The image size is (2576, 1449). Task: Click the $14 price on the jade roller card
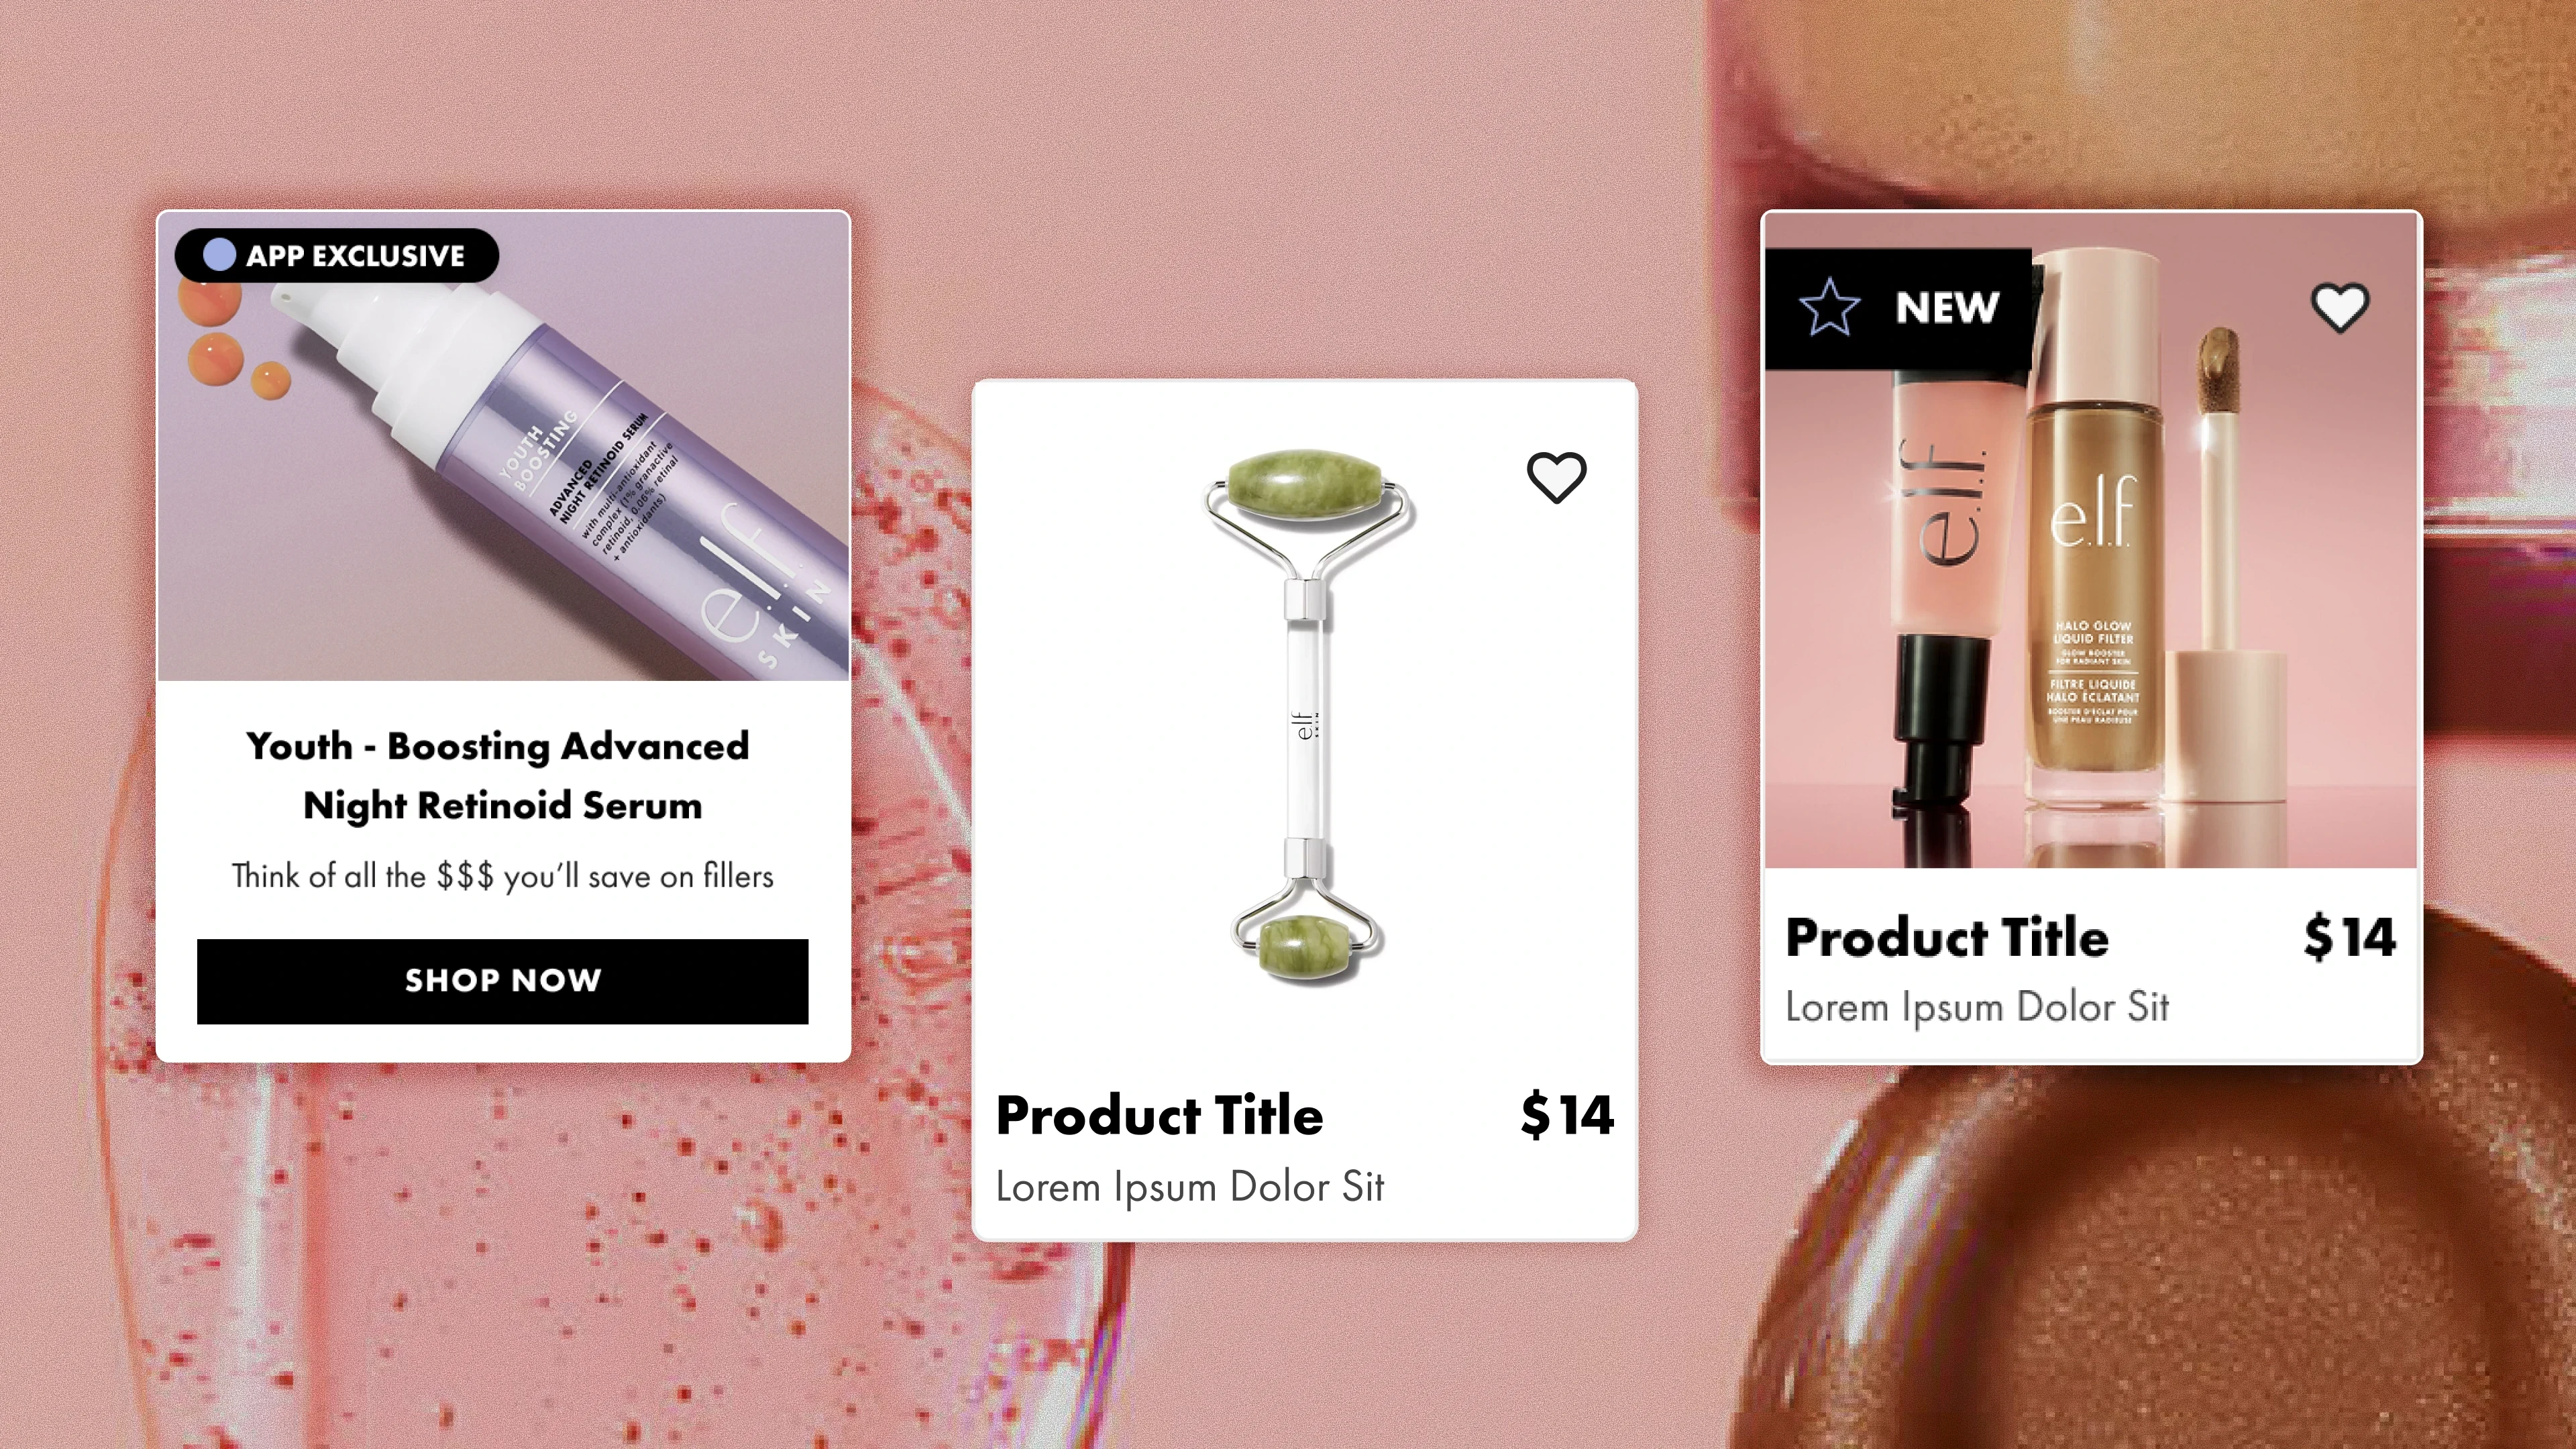click(x=1567, y=1115)
